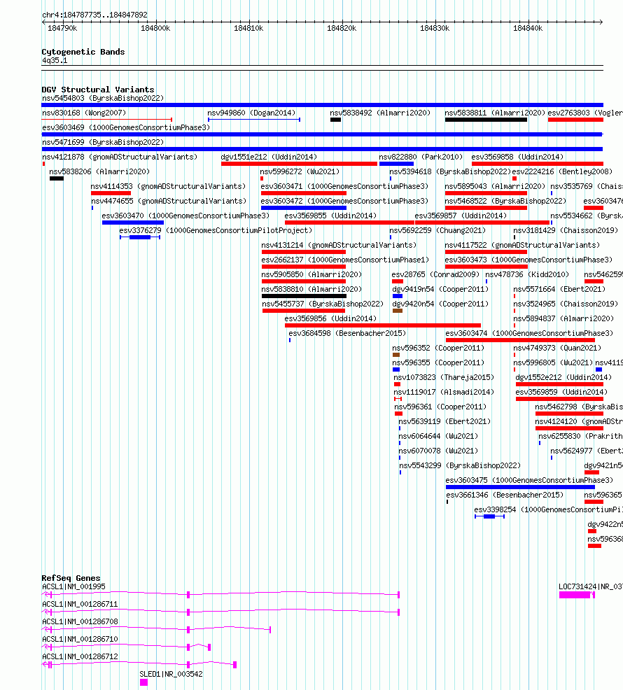The image size is (623, 690).
Task: Open ACSL1|NM_001286712 transcript label
Action: [80, 656]
